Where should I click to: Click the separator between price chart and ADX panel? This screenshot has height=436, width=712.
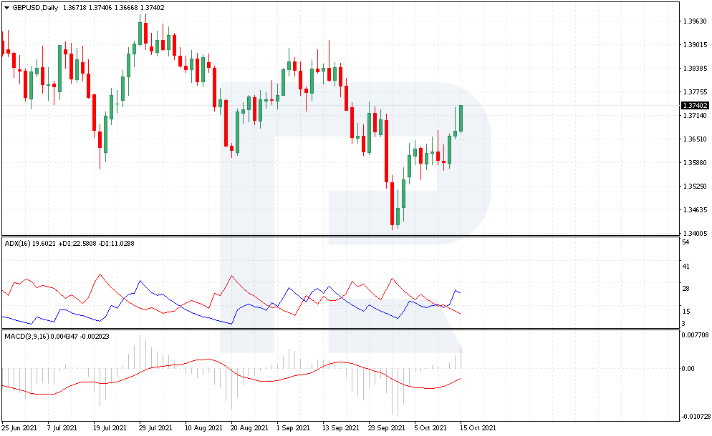pyautogui.click(x=339, y=237)
